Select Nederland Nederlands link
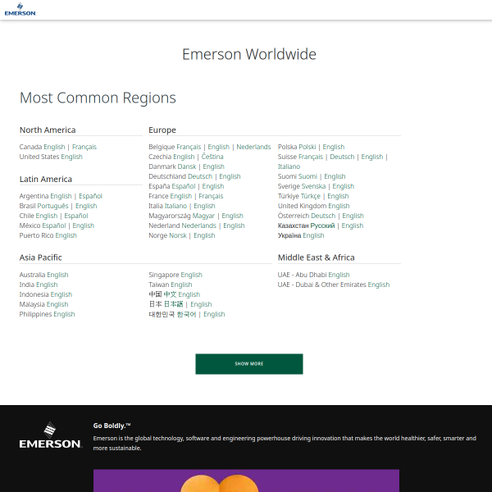 click(199, 225)
